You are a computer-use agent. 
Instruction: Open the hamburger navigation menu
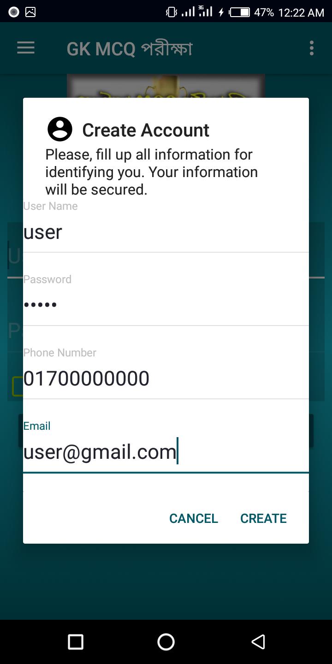tap(26, 48)
